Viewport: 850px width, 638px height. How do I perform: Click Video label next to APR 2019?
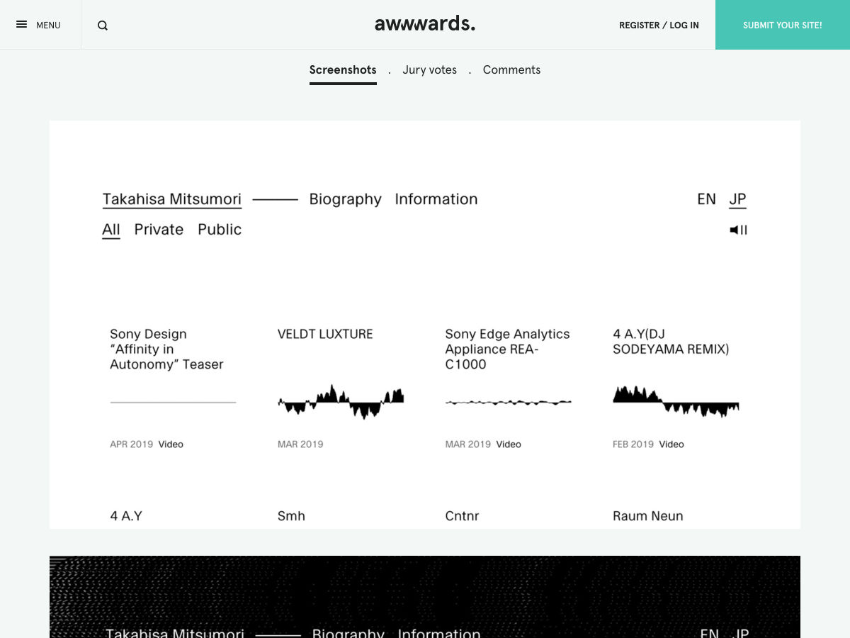tap(171, 444)
